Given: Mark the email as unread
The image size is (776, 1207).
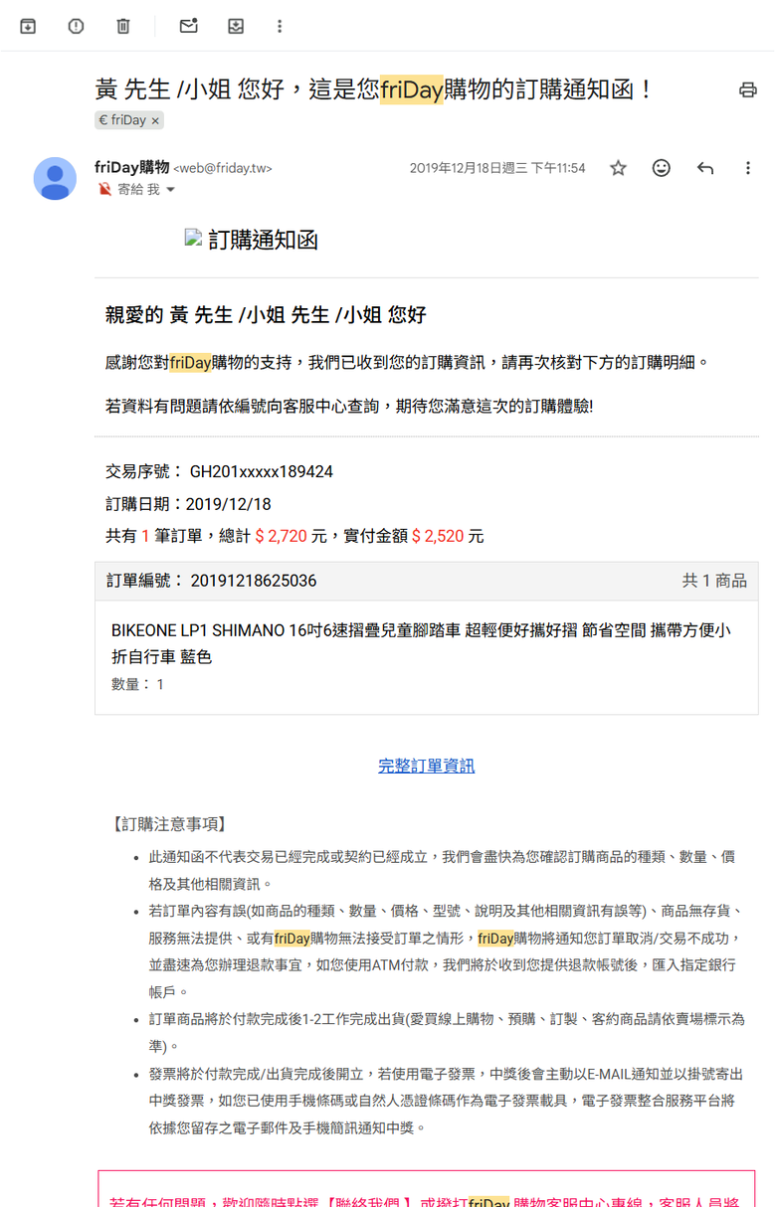Looking at the screenshot, I should (188, 26).
